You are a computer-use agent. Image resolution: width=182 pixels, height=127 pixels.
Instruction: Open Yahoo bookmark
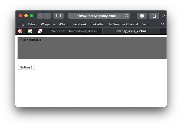(32, 24)
